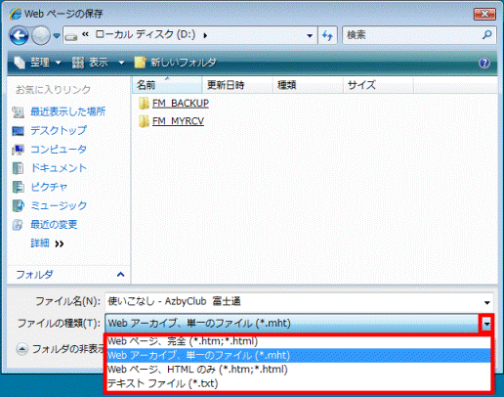504x397 pixels.
Task: Click the refresh button beside address bar
Action: point(327,35)
